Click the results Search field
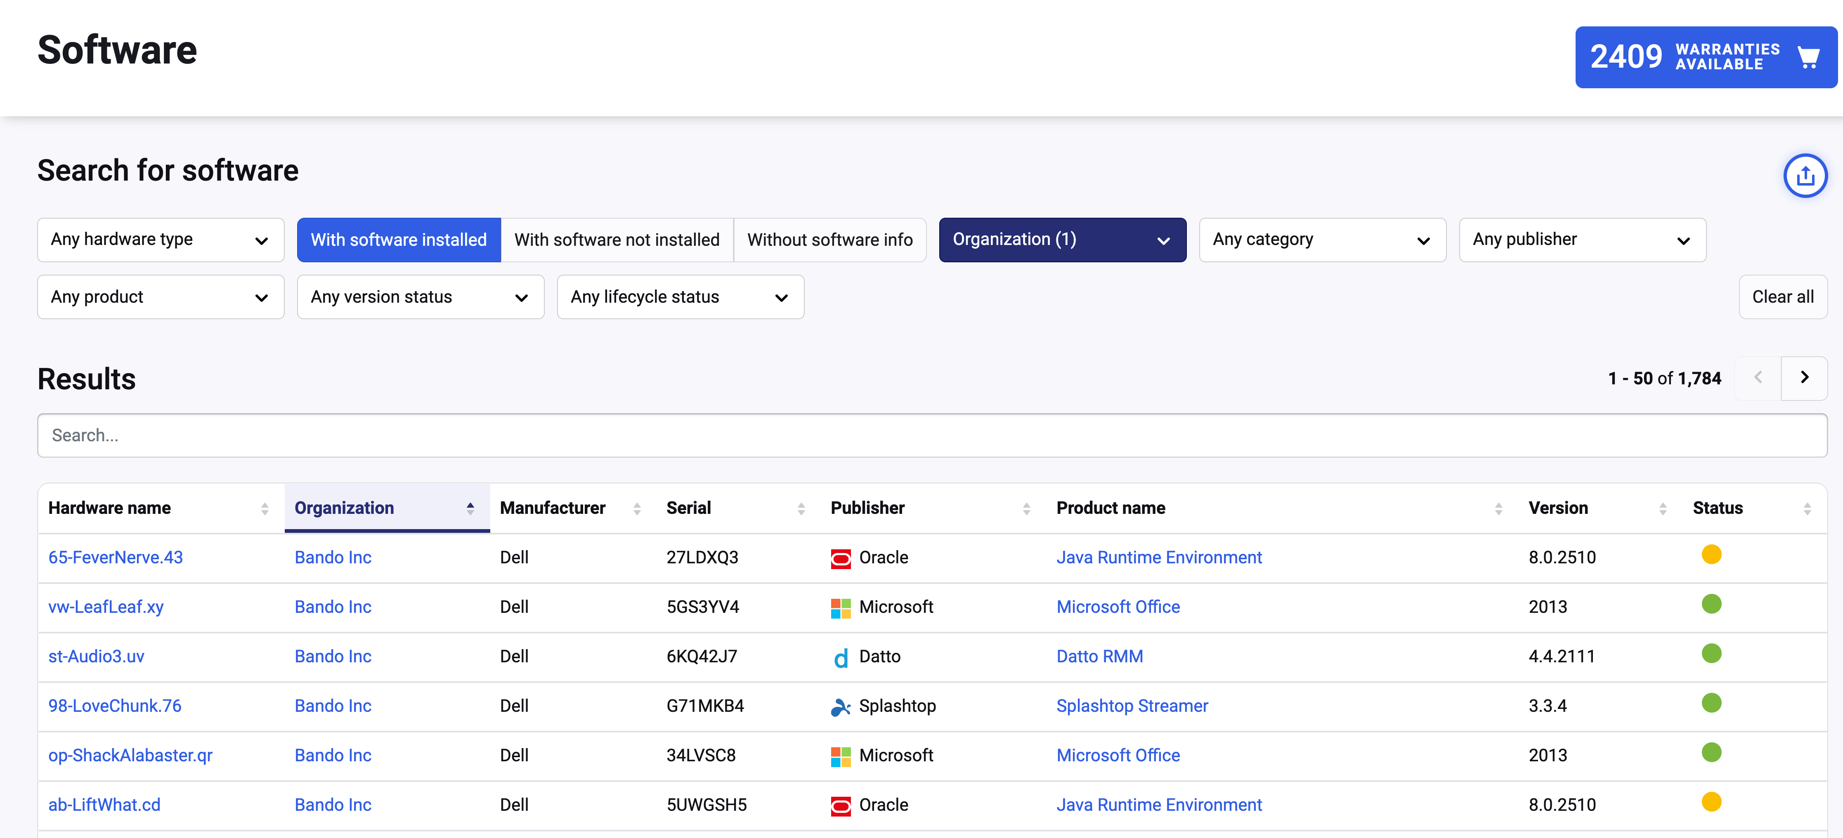 (932, 435)
